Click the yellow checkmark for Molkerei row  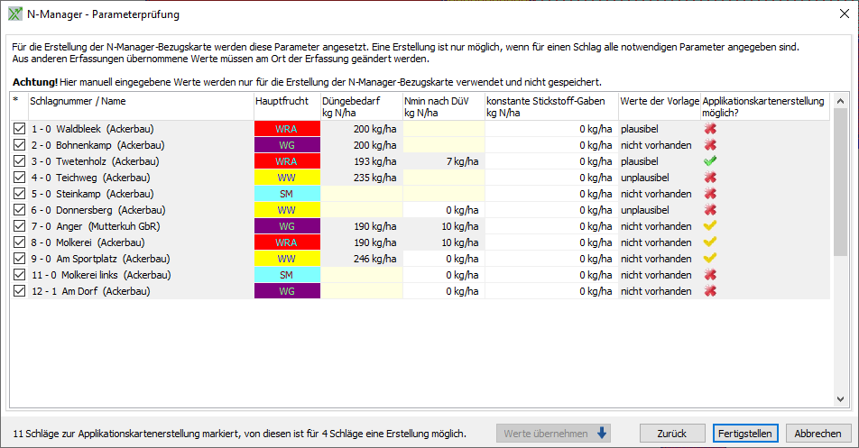(711, 242)
